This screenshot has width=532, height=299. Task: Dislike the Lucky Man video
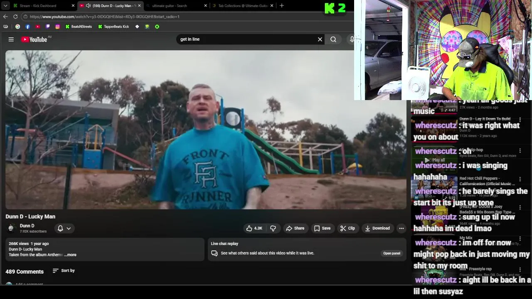tap(273, 228)
